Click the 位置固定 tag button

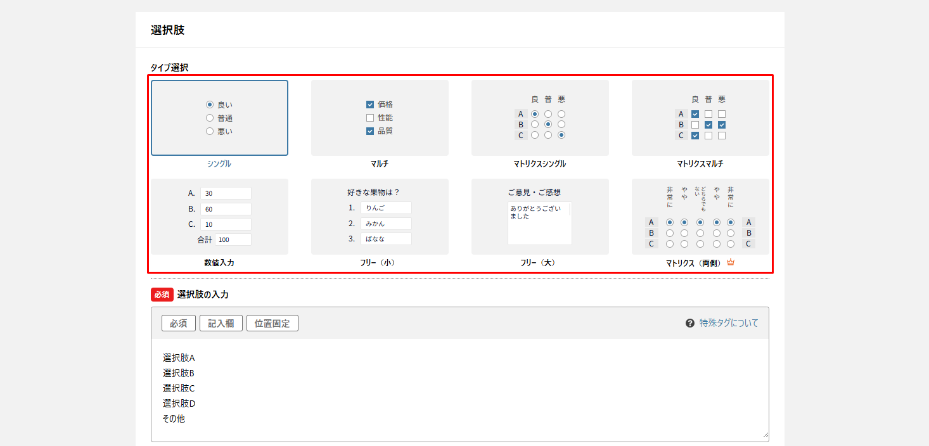tap(272, 323)
